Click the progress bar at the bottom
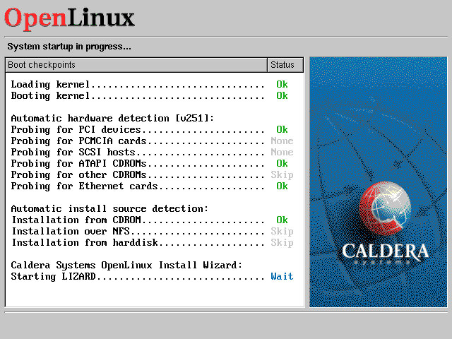 [226, 311]
